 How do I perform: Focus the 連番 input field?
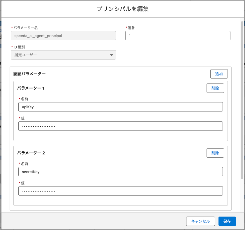tap(177, 36)
